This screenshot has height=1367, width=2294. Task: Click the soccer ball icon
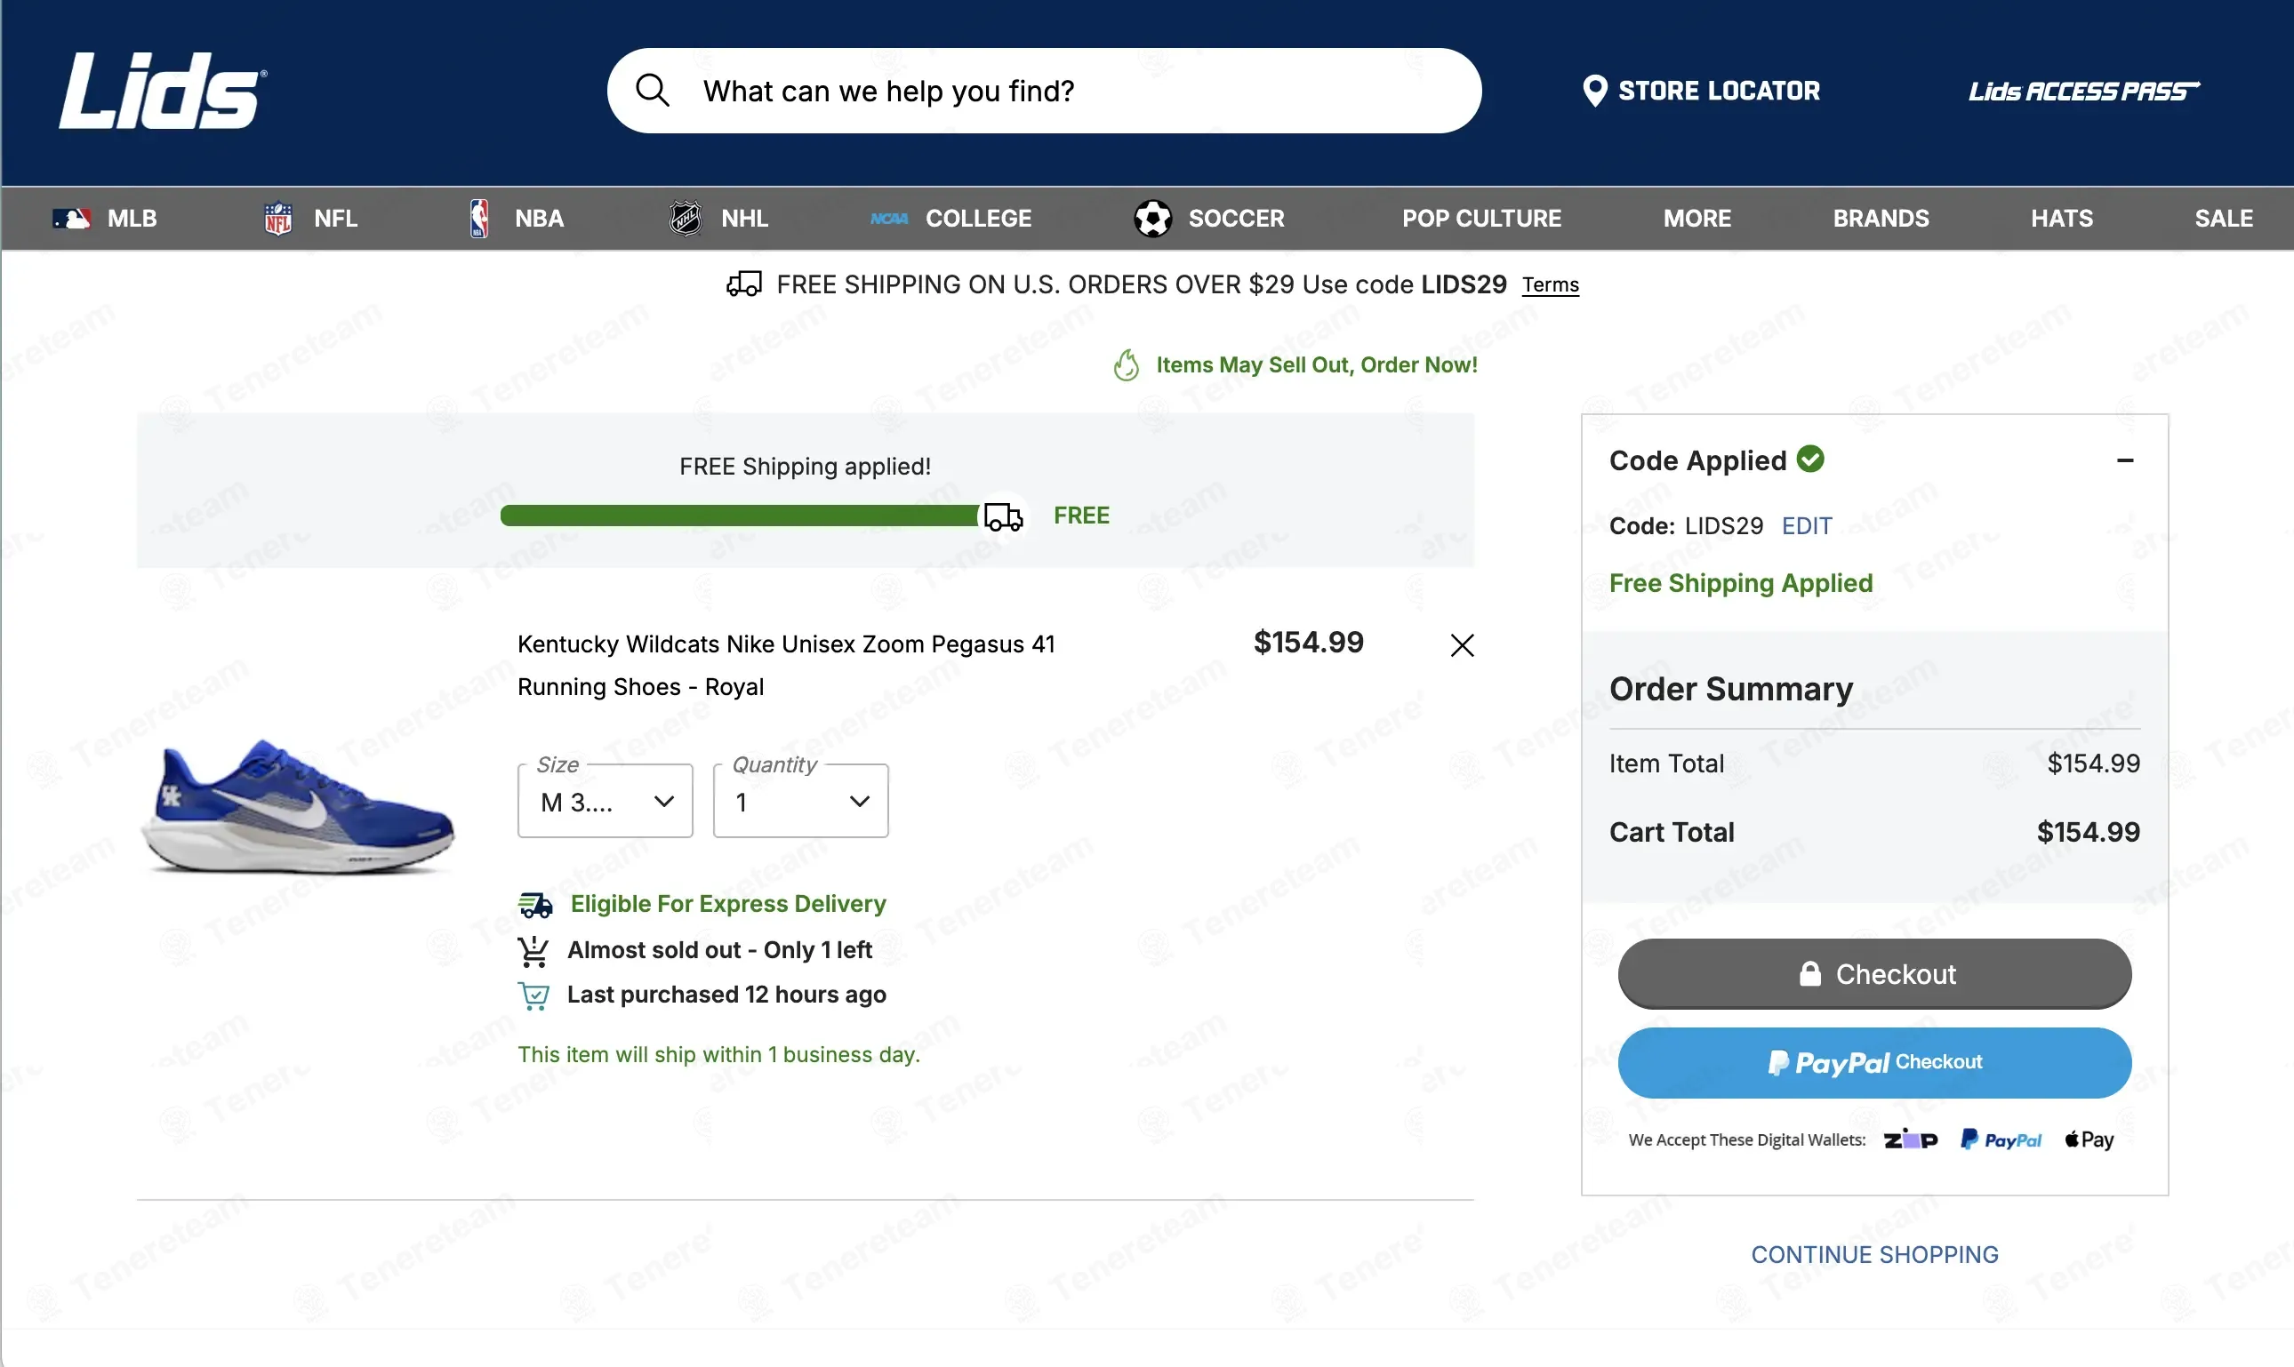tap(1152, 219)
